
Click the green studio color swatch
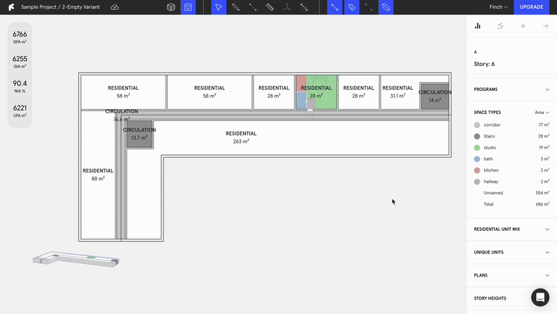coord(477,147)
